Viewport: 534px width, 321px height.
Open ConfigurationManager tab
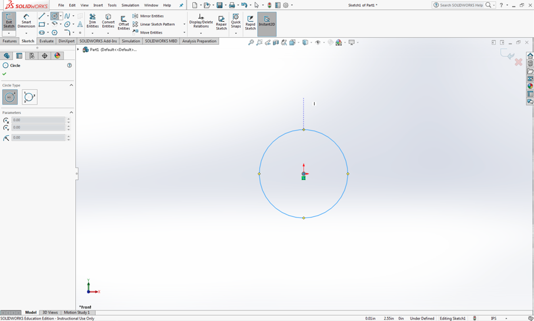[32, 56]
